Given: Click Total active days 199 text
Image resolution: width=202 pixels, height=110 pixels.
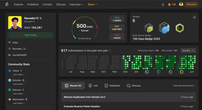Looking at the screenshot, I should 148,51.
